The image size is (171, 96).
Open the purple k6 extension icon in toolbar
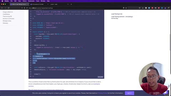(x=165, y=8)
